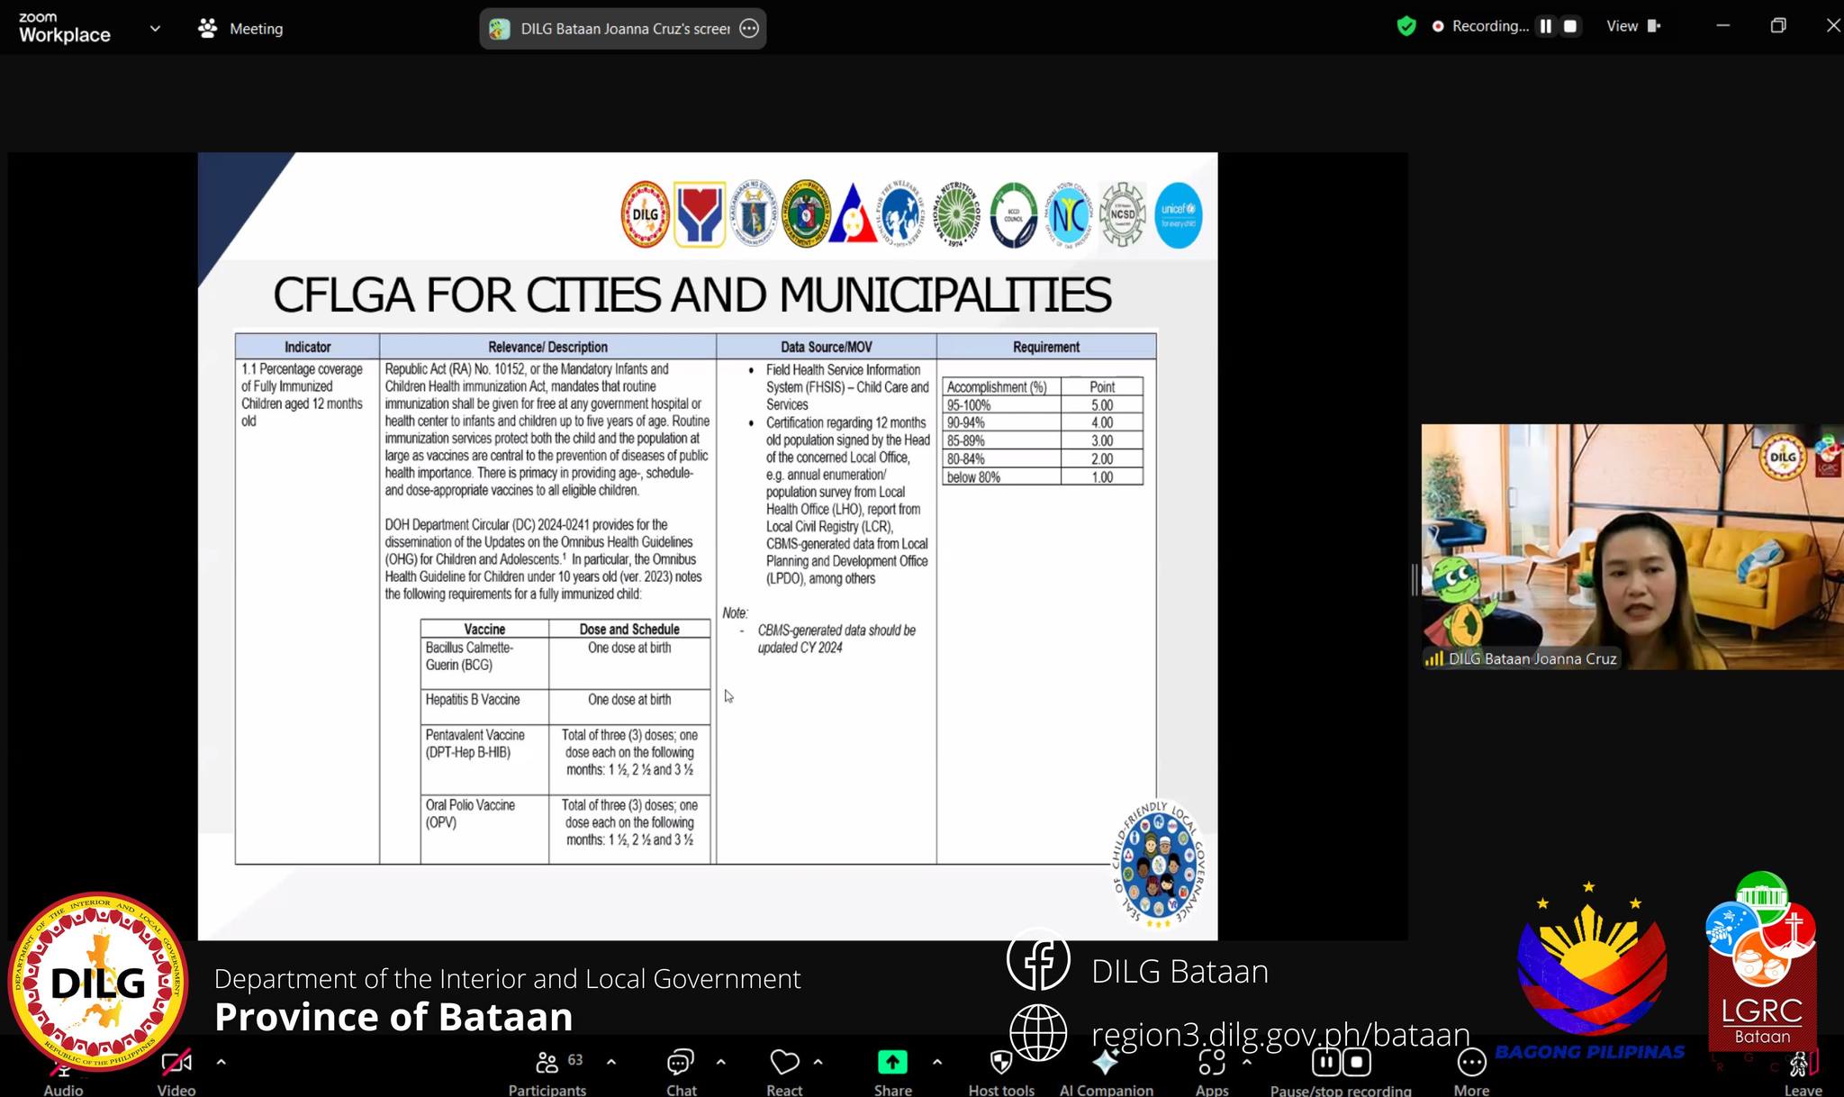Click the below 80% cell
This screenshot has height=1097, width=1844.
click(1001, 477)
